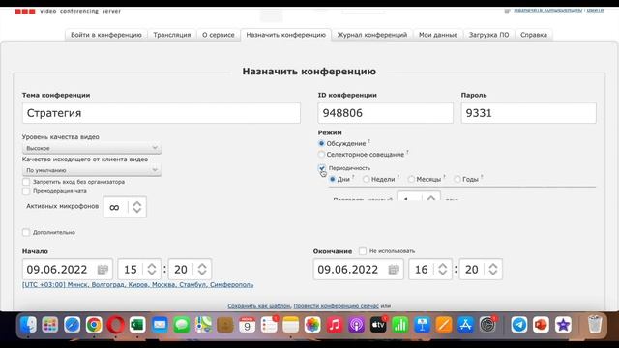Open Launchpad in the dock
Viewport: 619px width, 348px height.
[49, 325]
